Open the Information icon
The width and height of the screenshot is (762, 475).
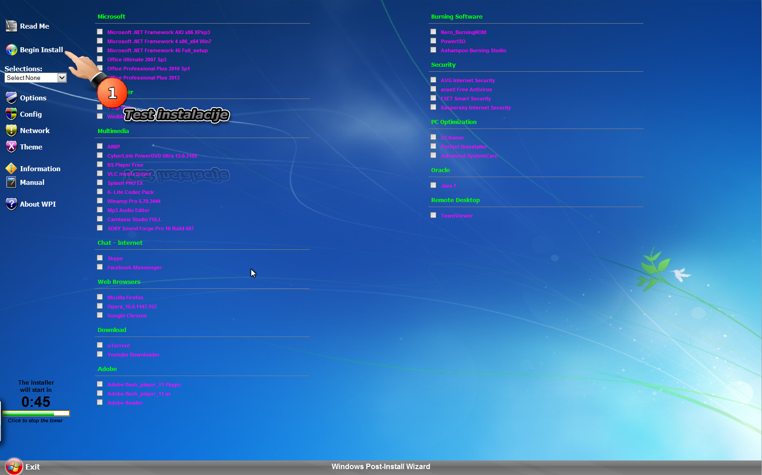pos(11,169)
